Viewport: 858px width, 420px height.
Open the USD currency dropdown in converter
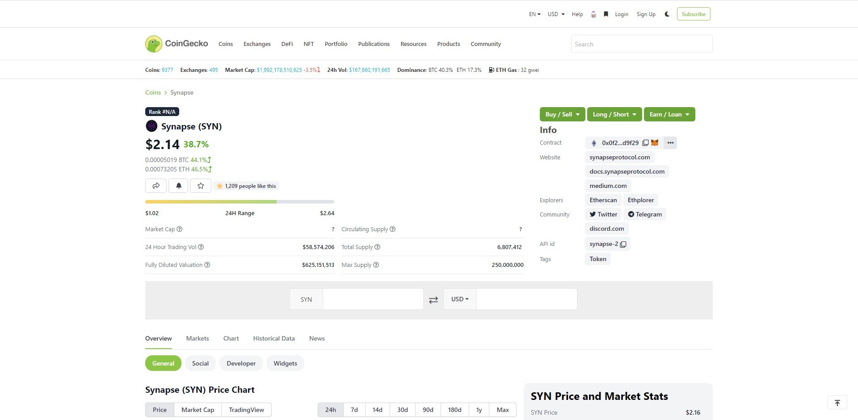[460, 299]
